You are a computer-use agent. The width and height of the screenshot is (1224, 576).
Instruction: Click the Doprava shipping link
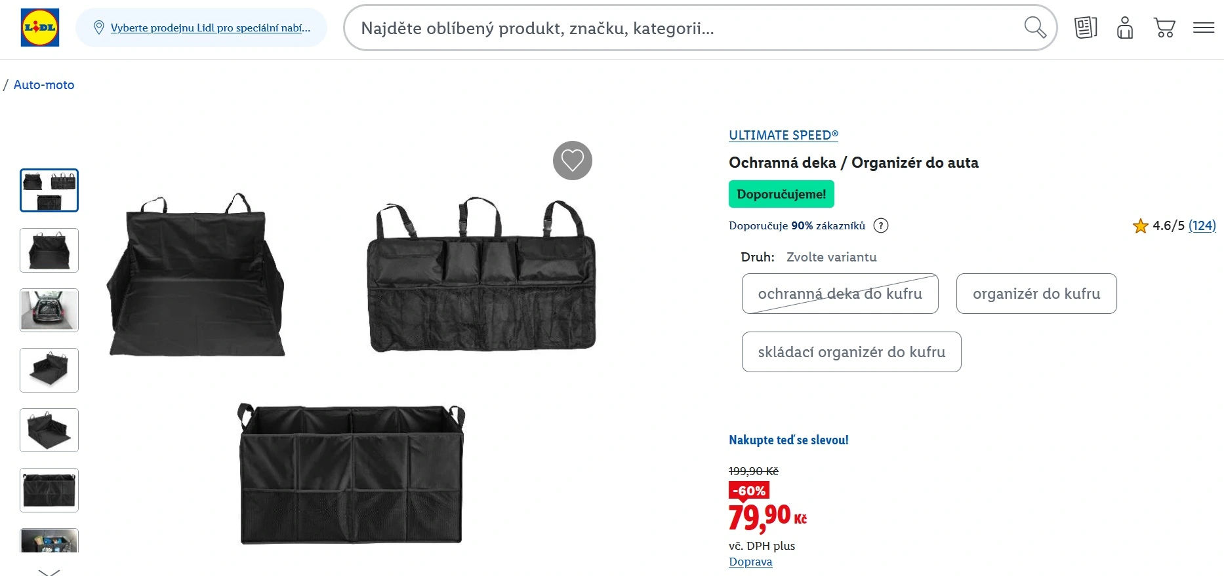[750, 562]
